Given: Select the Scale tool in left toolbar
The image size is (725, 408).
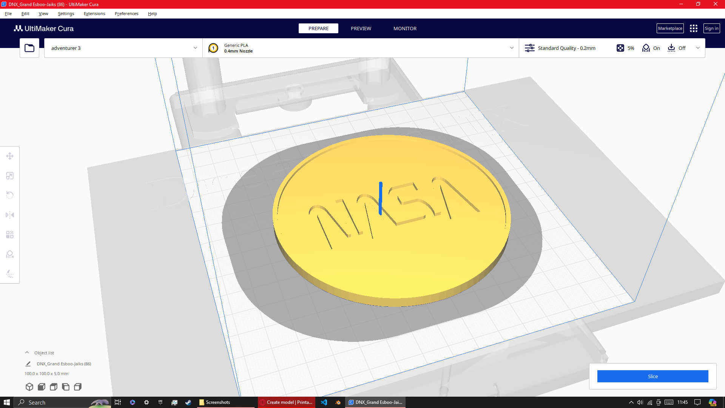Looking at the screenshot, I should pyautogui.click(x=10, y=176).
